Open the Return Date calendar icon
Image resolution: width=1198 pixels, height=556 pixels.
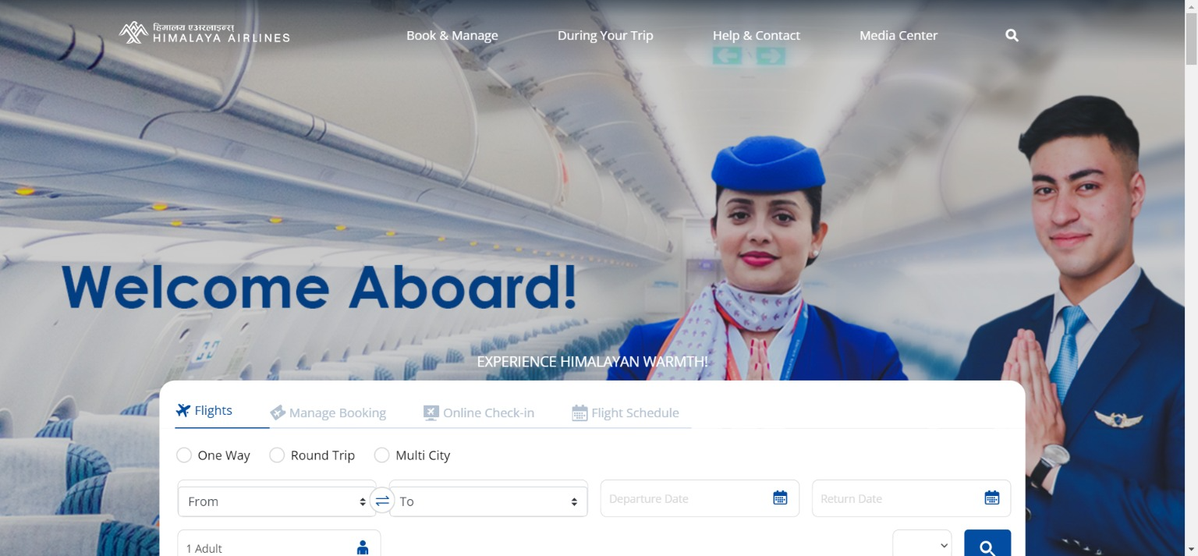(x=991, y=498)
